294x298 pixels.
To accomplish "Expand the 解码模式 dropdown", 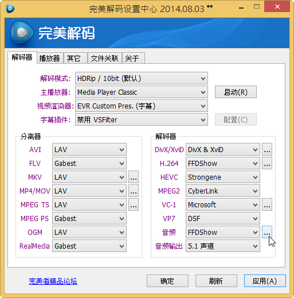I will (142, 78).
